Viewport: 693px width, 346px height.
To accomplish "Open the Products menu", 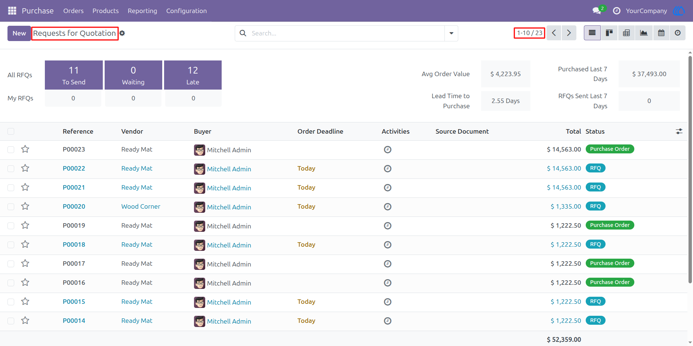I will pos(105,11).
